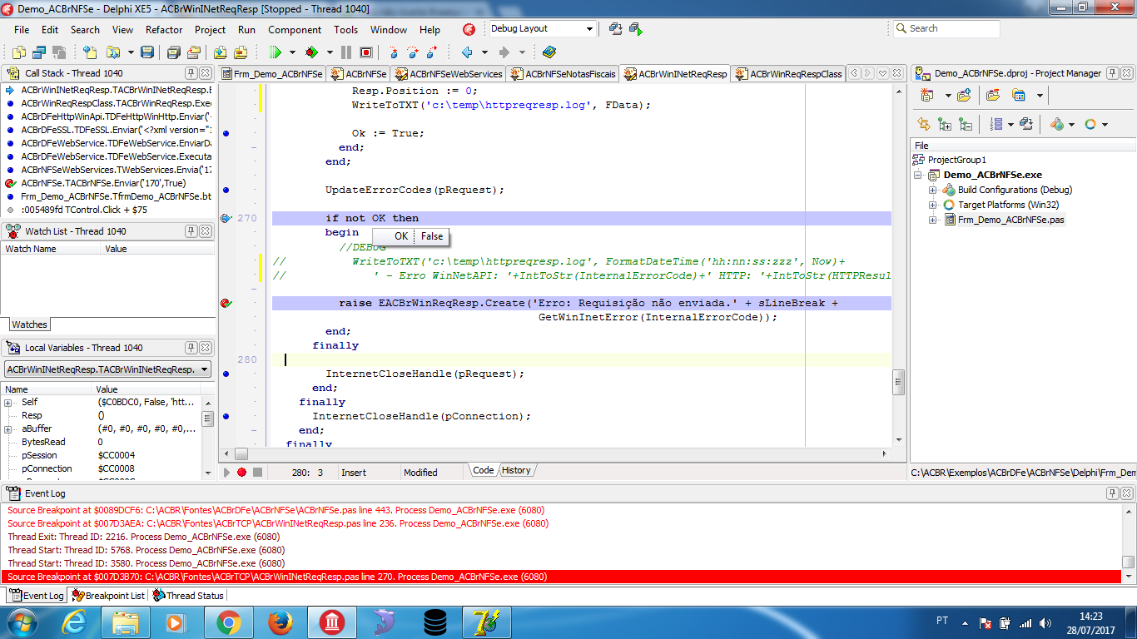Switch to the ACBrNFSeWebServices editor tab
Screen dimensions: 1137x639
pos(449,74)
